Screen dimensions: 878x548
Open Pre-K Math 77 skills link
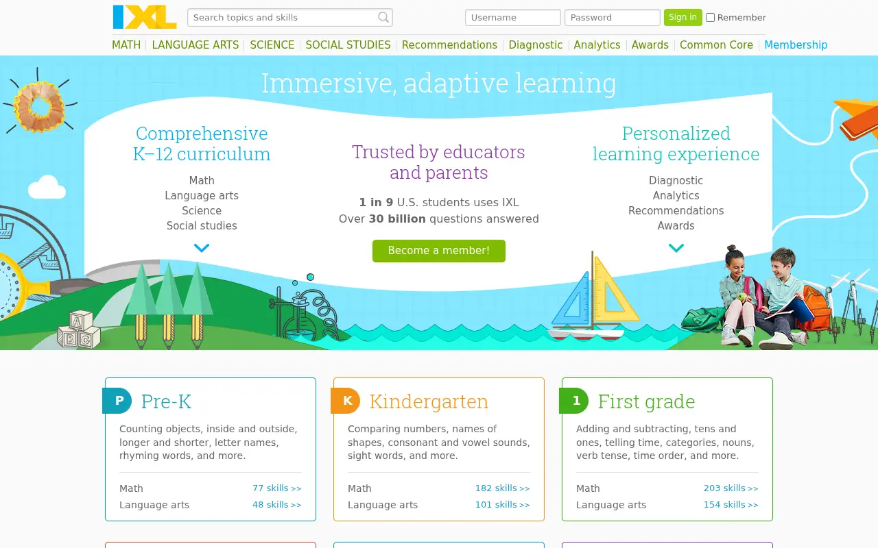(277, 488)
